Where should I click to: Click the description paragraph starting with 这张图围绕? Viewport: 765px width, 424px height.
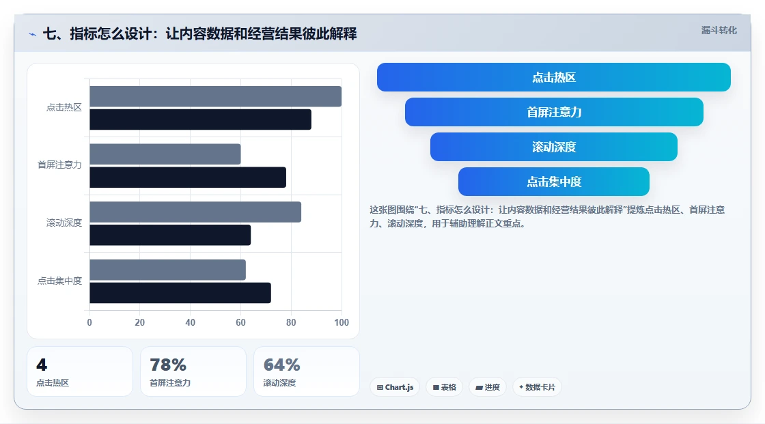point(547,216)
